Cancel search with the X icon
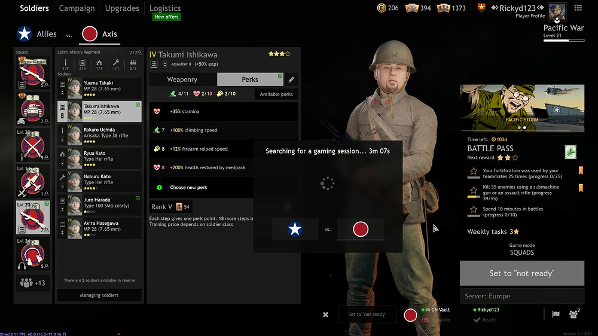Viewport: 598px width, 336px height. pos(325,314)
